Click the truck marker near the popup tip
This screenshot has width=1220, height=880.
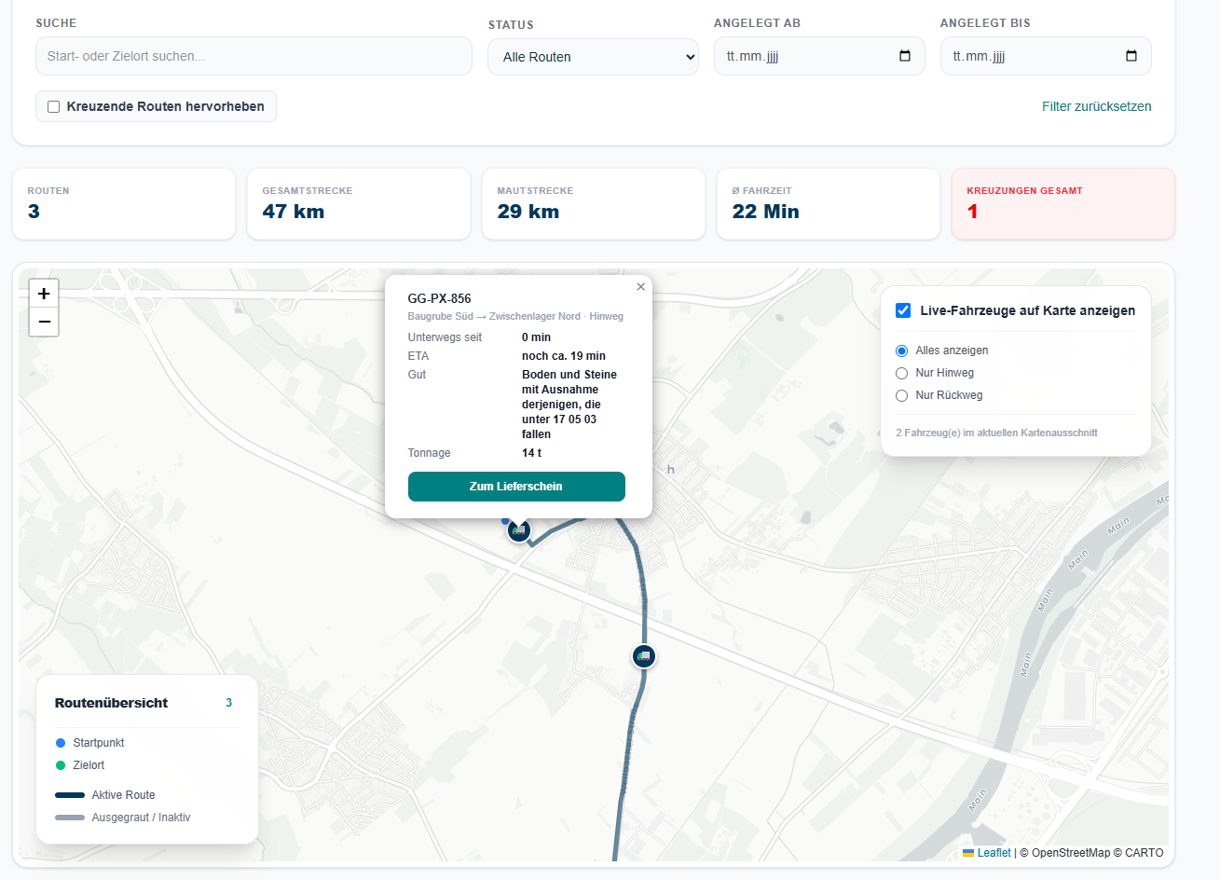pyautogui.click(x=519, y=530)
